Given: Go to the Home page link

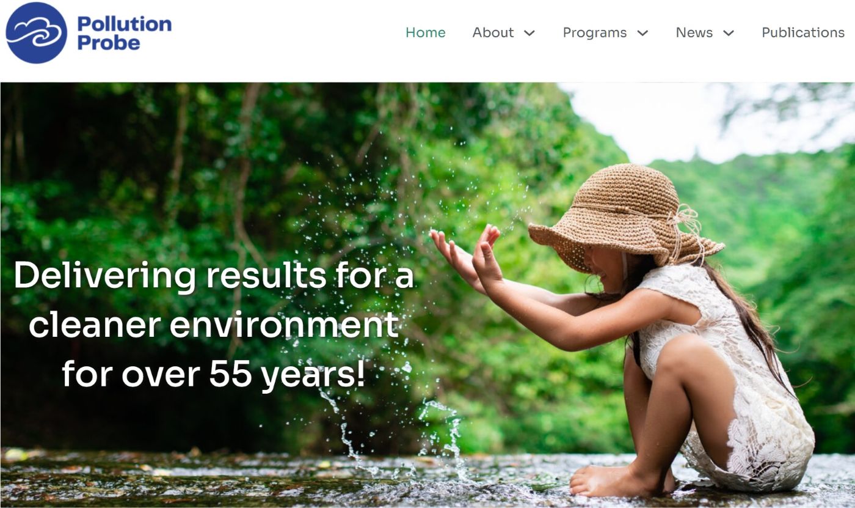Looking at the screenshot, I should [x=426, y=33].
